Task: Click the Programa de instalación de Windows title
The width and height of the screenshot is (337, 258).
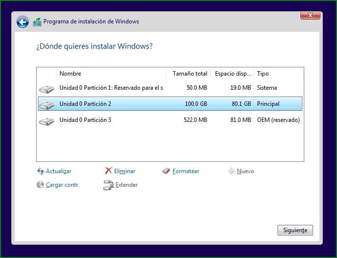Action: tap(91, 21)
